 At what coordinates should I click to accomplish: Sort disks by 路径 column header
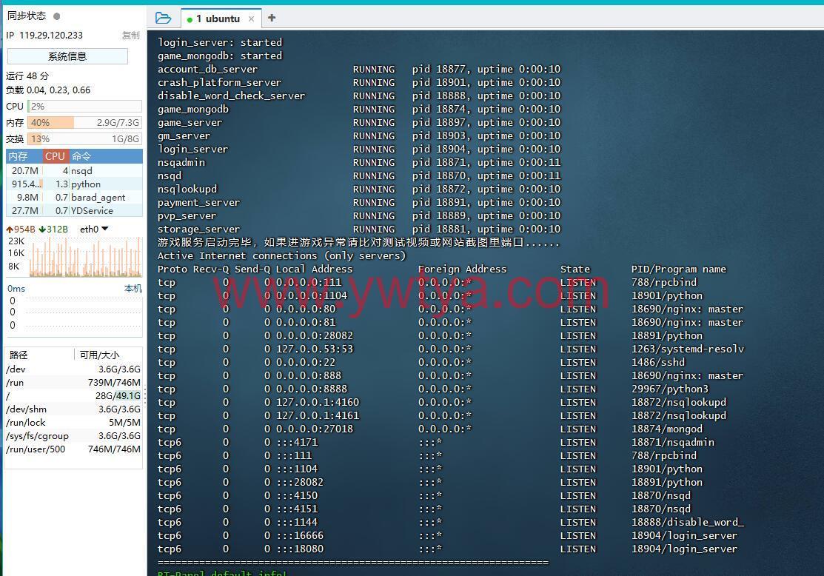point(19,355)
